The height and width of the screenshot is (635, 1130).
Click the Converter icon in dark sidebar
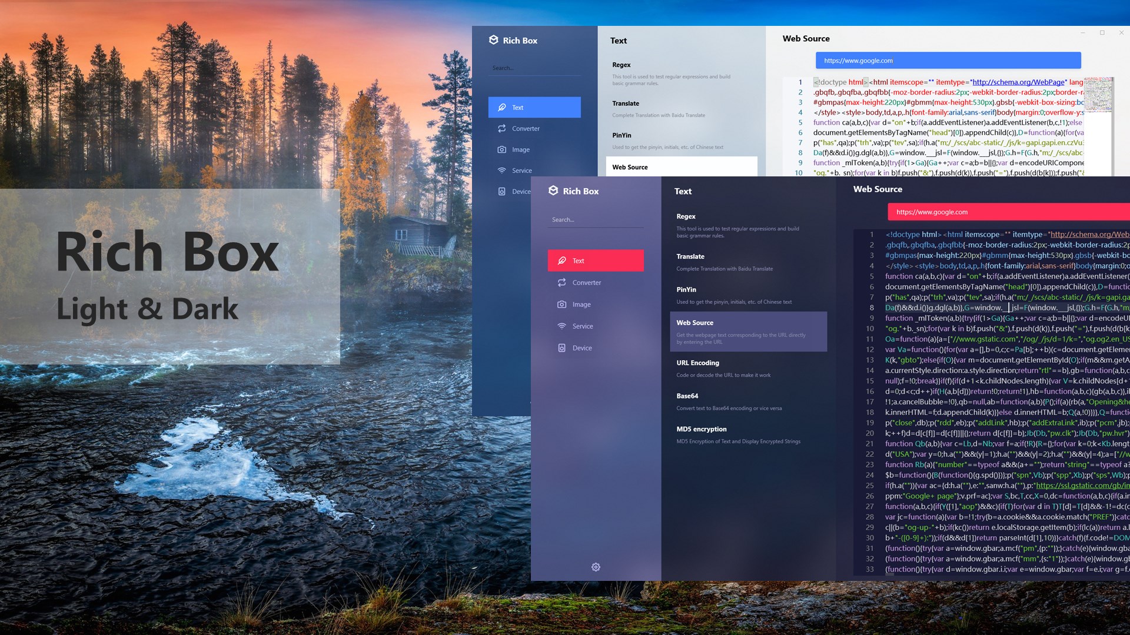[561, 282]
